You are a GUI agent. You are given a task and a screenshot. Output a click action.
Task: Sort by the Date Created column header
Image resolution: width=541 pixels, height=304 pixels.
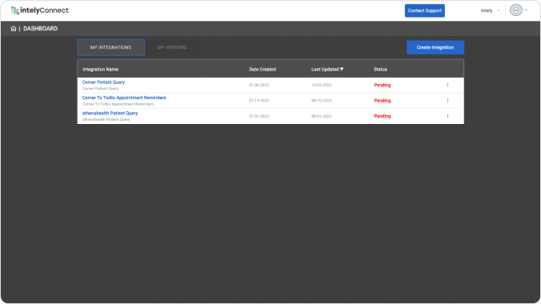(262, 70)
